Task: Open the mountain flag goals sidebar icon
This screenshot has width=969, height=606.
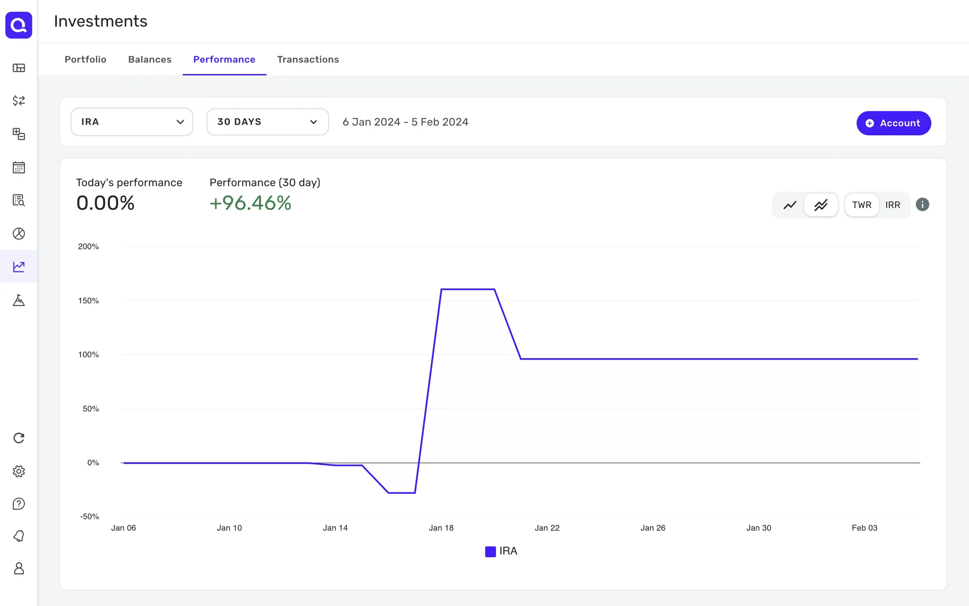Action: (x=19, y=300)
